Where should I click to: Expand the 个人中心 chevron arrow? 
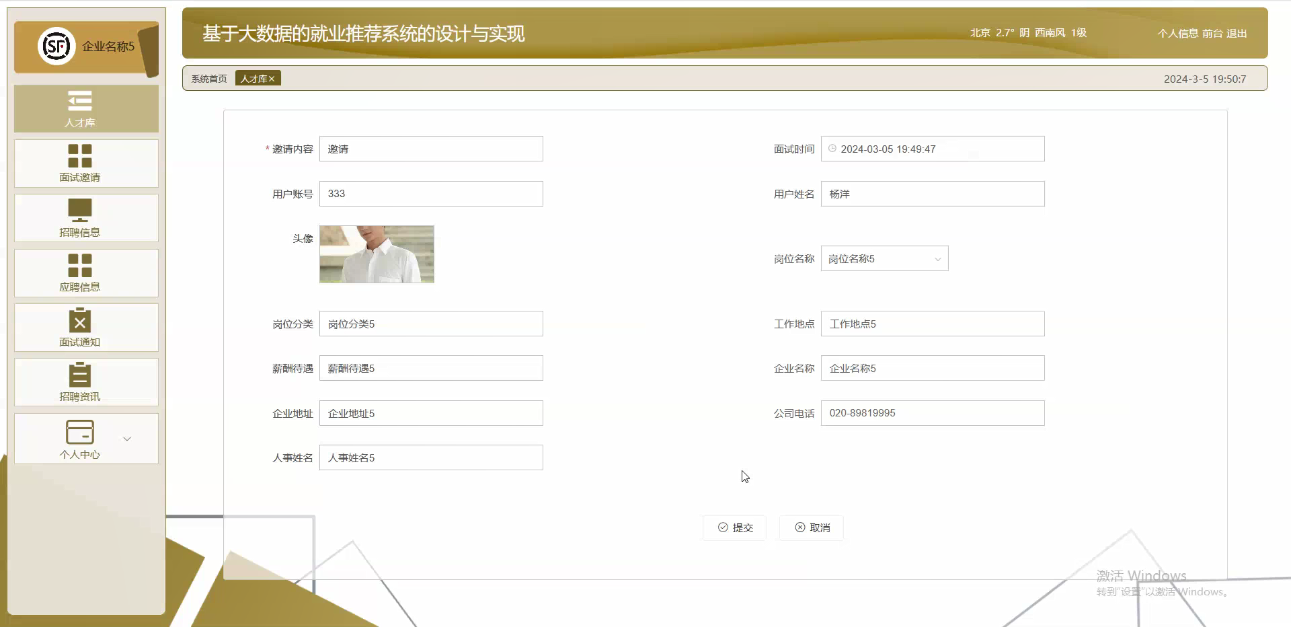point(127,439)
